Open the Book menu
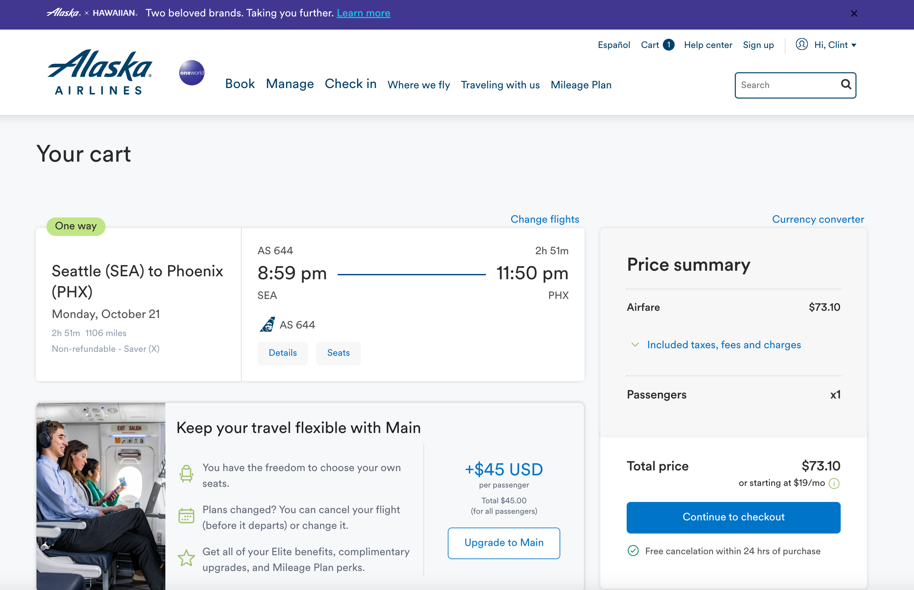The width and height of the screenshot is (914, 590). point(240,84)
